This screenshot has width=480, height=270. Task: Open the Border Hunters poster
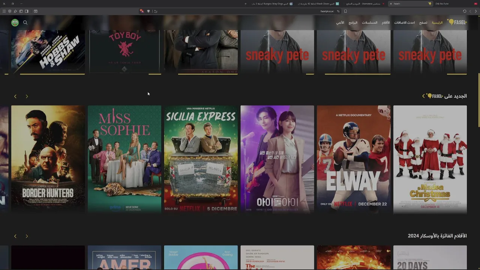(x=48, y=159)
